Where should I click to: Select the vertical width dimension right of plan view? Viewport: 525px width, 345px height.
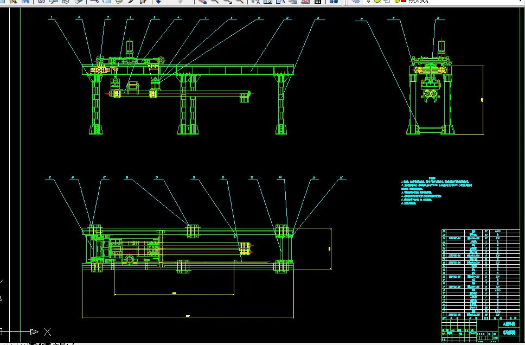pos(330,248)
